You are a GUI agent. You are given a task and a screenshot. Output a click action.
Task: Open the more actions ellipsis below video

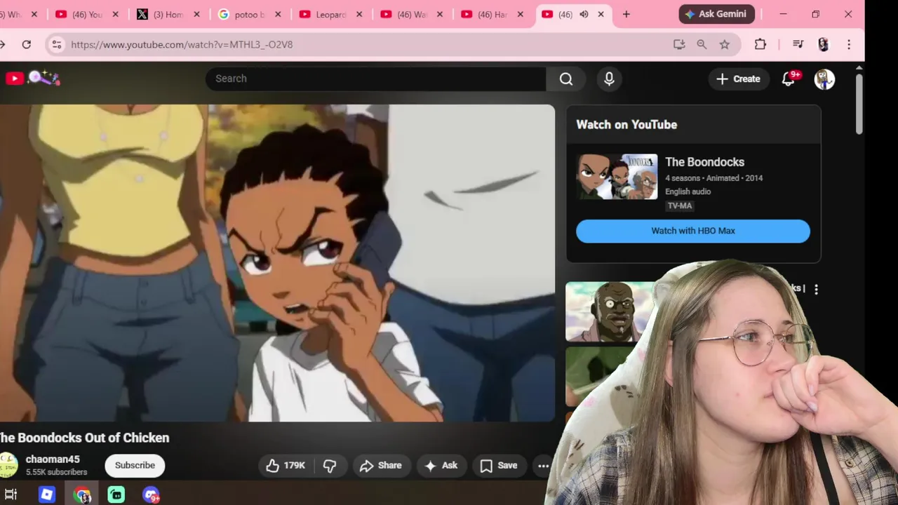pyautogui.click(x=543, y=466)
